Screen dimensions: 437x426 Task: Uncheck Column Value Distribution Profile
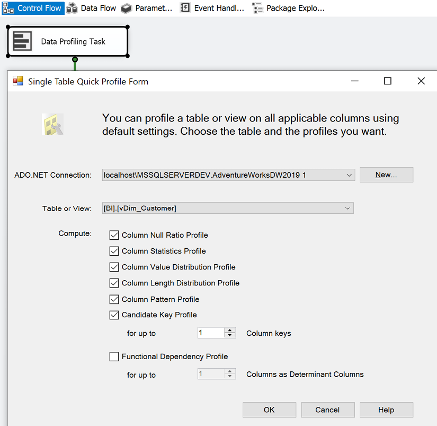(114, 267)
